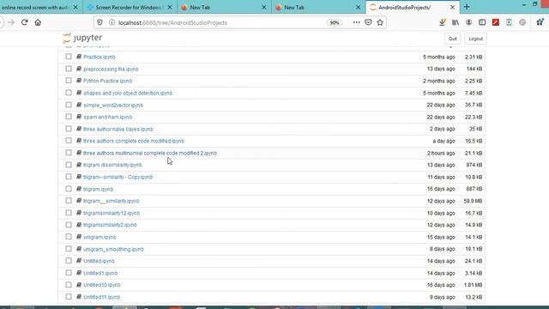Reload the current page

click(25, 22)
